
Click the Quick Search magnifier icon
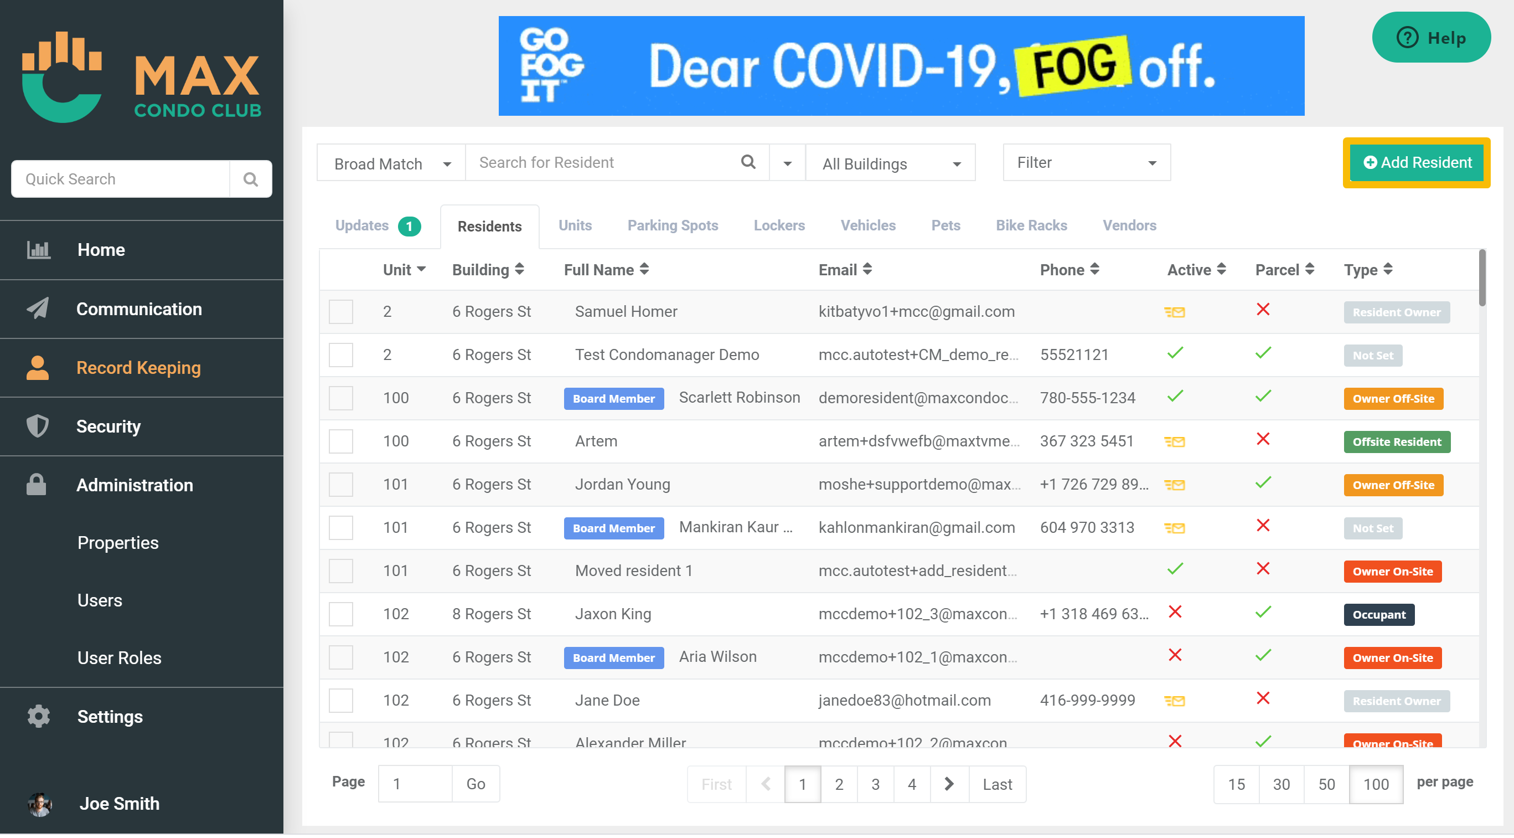[250, 179]
